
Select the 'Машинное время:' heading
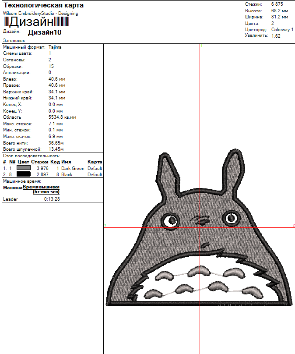point(22,181)
